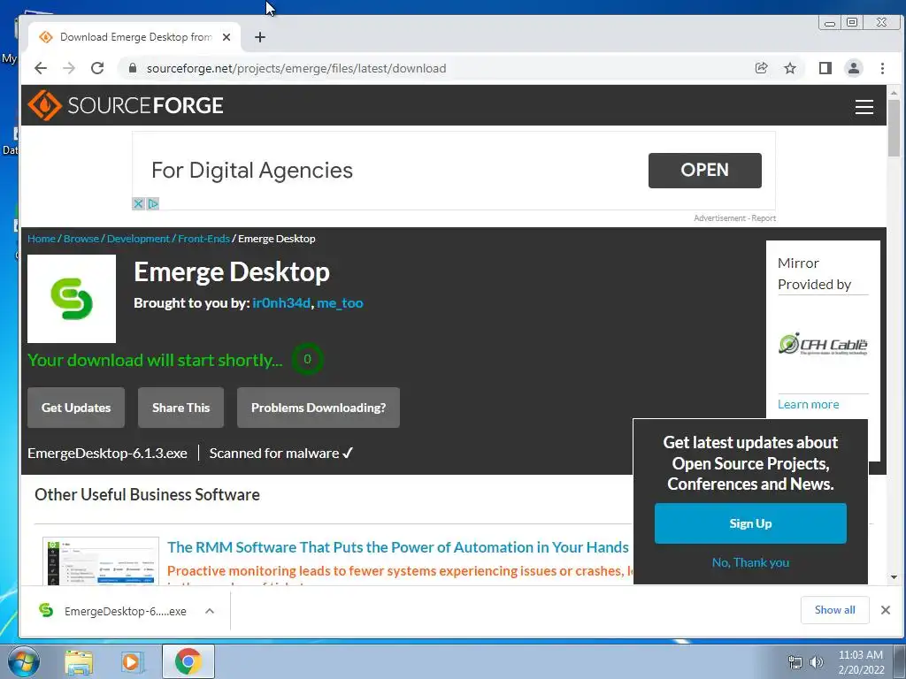This screenshot has height=679, width=906.
Task: Click the network tray icon
Action: [x=795, y=662]
